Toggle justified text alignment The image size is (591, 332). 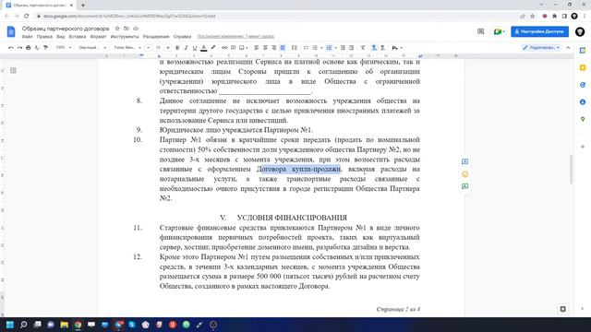[x=283, y=48]
